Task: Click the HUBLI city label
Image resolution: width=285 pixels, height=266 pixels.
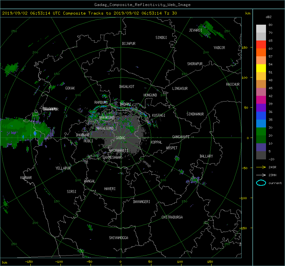Action: coord(88,141)
